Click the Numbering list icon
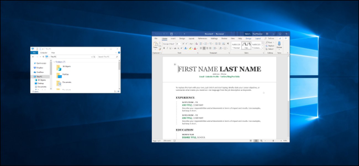This screenshot has width=359, height=166. click(206, 44)
